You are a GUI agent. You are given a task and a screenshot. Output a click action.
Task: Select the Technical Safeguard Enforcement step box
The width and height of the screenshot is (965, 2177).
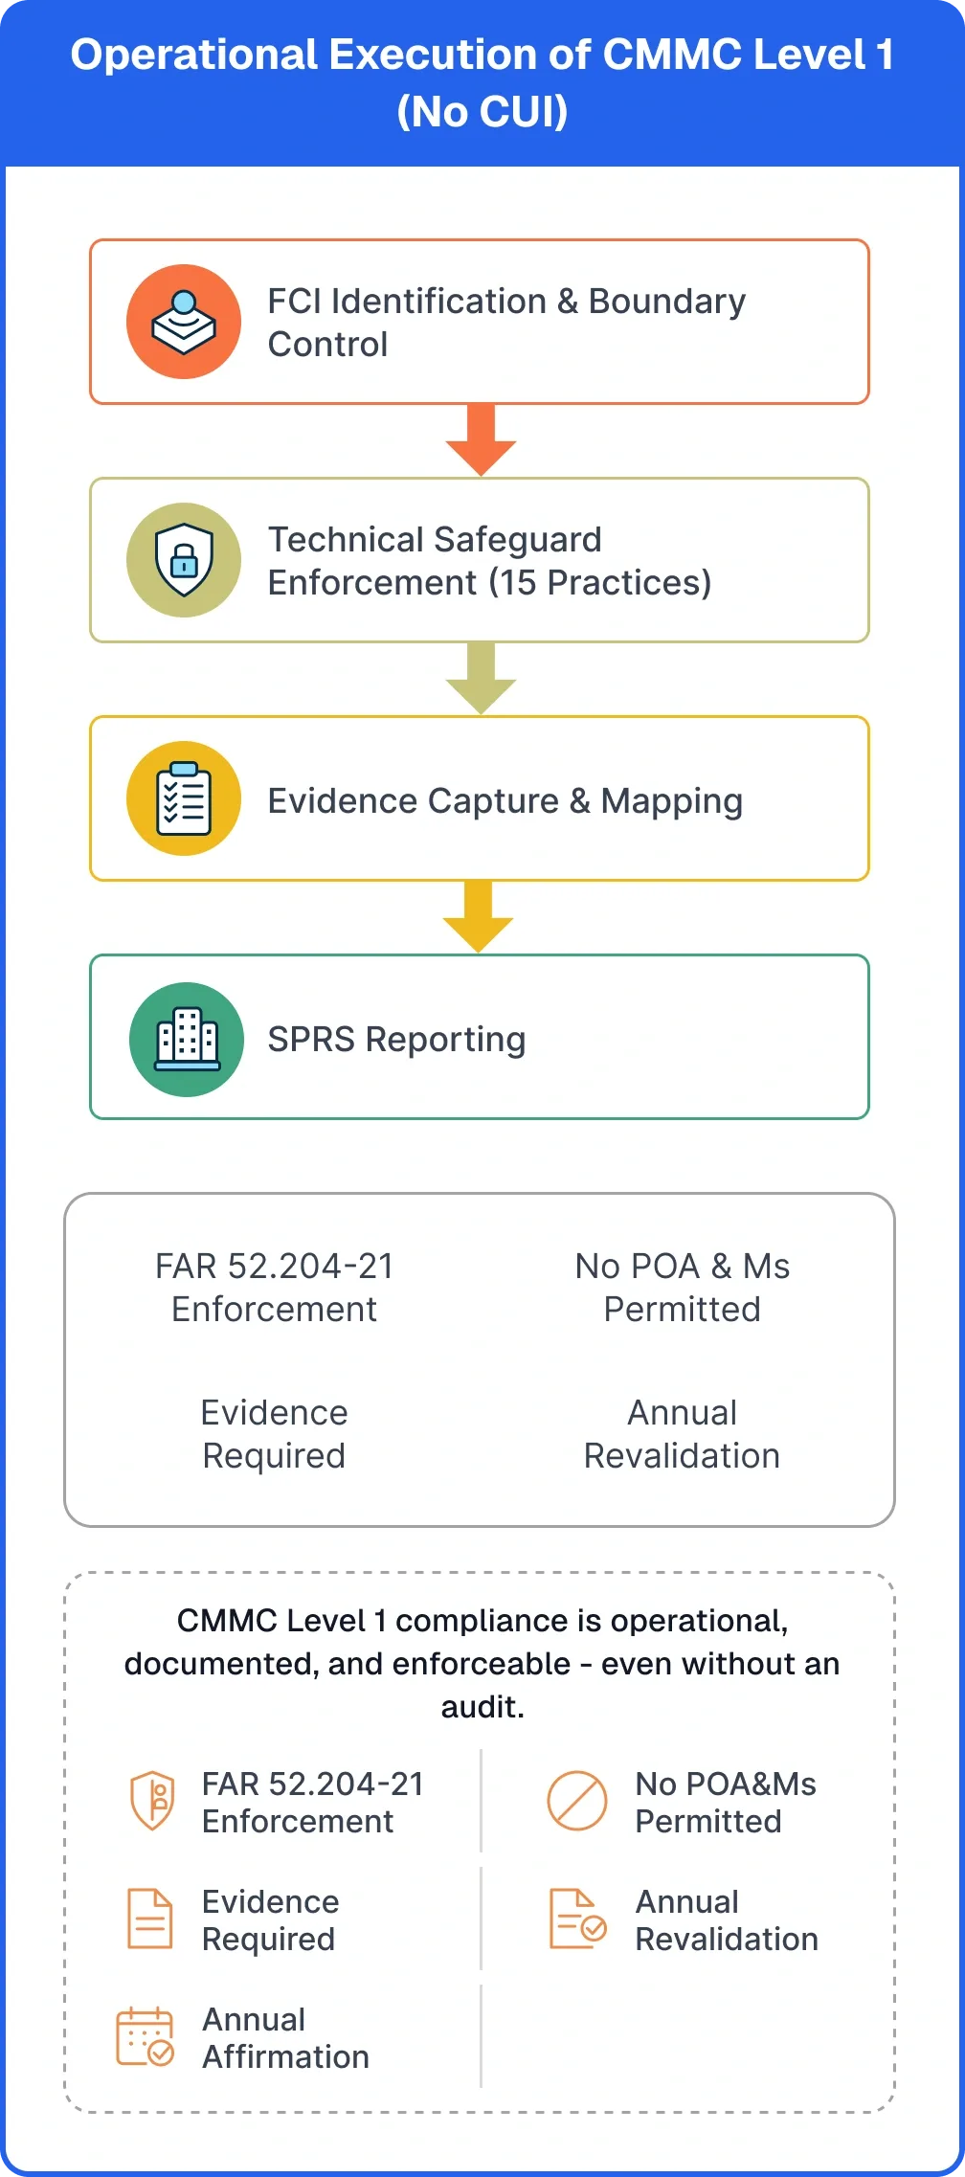480,560
